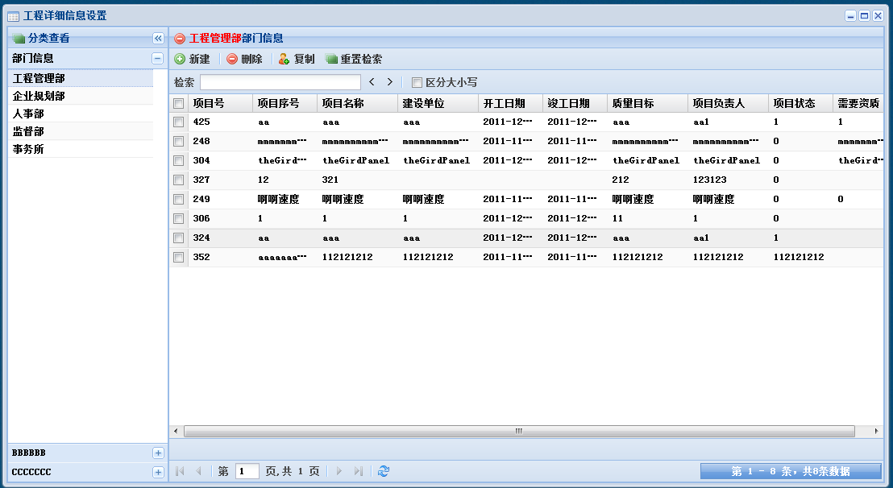Jump to the last page icon
This screenshot has height=488, width=893.
point(357,471)
